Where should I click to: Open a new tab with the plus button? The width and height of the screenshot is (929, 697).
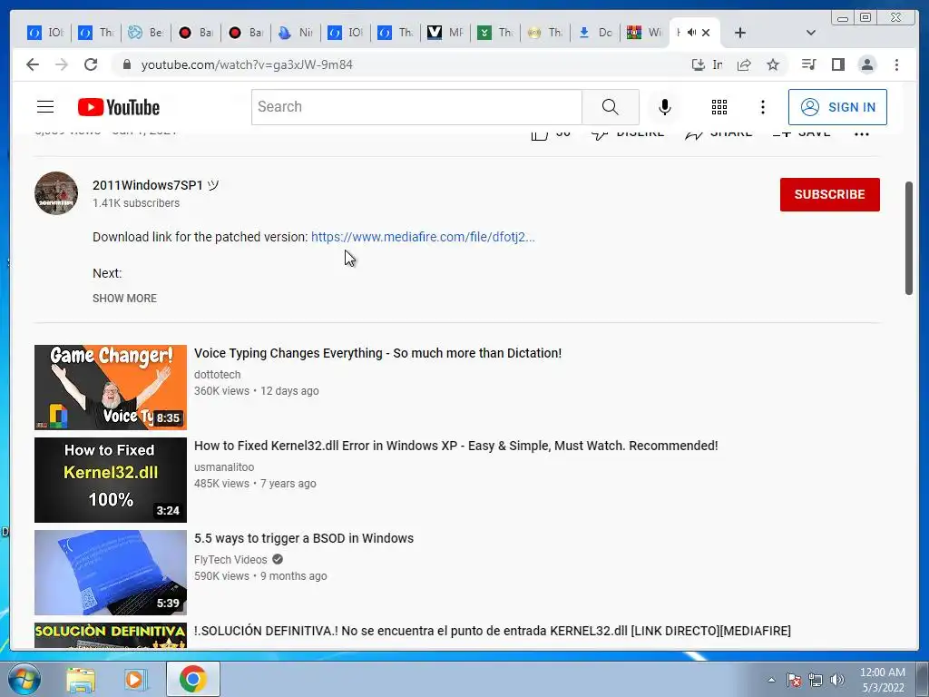pyautogui.click(x=740, y=33)
